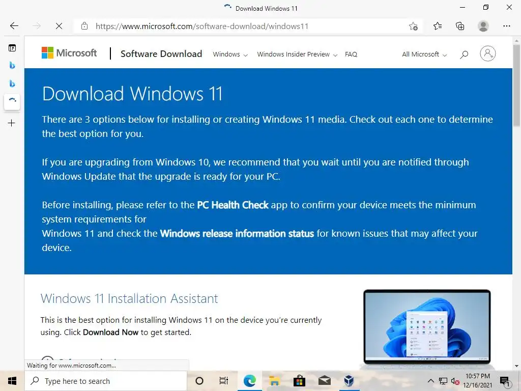Open the Favorites list
Viewport: 521px width, 391px height.
(437, 26)
